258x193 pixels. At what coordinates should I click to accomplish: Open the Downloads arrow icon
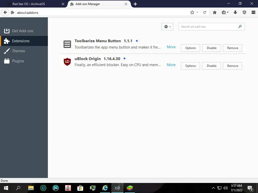[x=235, y=13]
